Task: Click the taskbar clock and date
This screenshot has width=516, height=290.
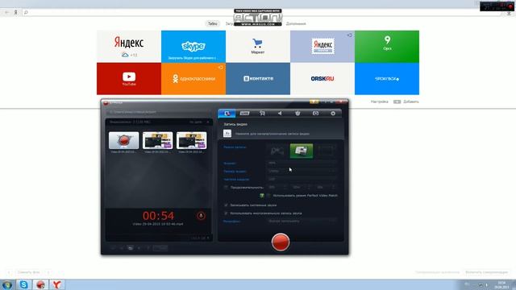Action: tap(502, 284)
